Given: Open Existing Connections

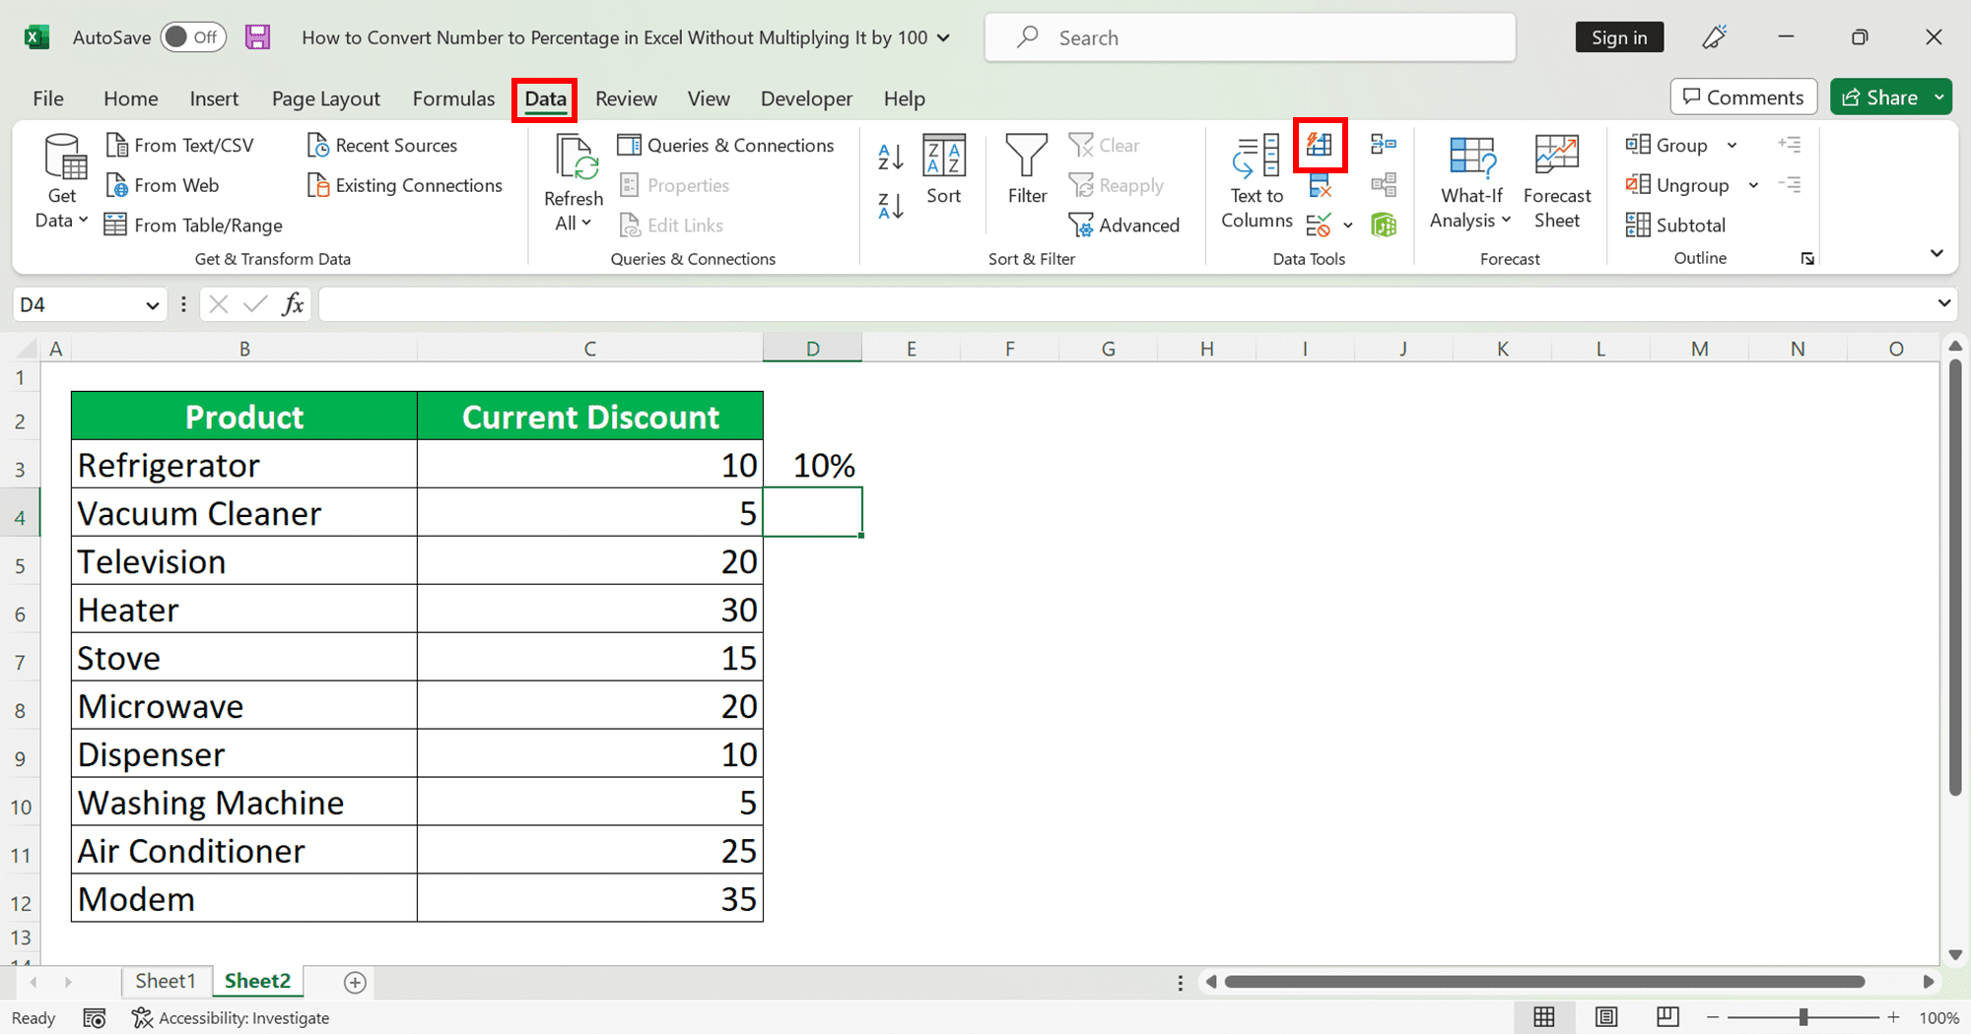Looking at the screenshot, I should tap(405, 185).
